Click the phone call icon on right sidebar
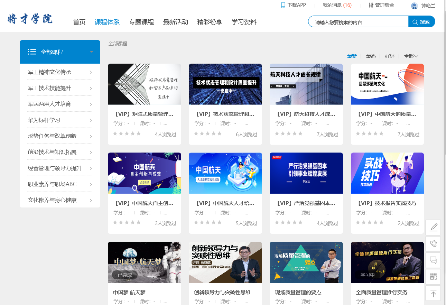446x305 pixels. (x=433, y=244)
